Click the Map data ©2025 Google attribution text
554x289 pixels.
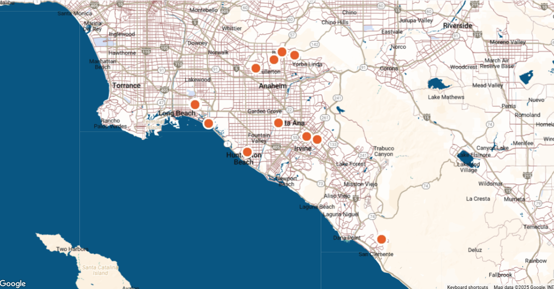click(523, 287)
